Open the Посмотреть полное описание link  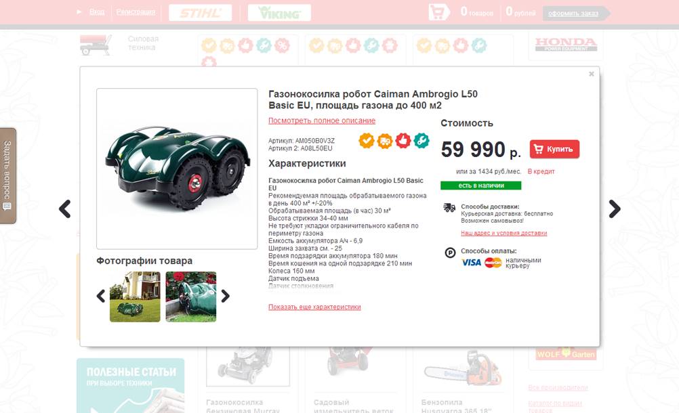click(322, 121)
